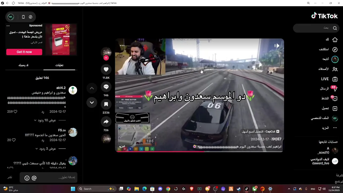Switch to the تعليقات comments tab
The width and height of the screenshot is (343, 193).
click(x=59, y=65)
